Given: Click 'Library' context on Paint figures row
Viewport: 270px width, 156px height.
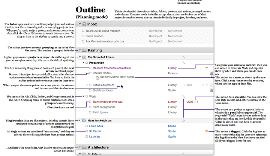Looking at the screenshot, I should [x=172, y=112].
